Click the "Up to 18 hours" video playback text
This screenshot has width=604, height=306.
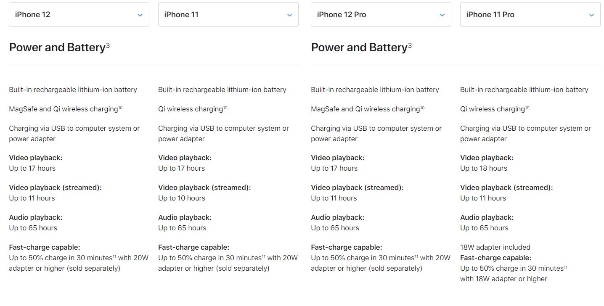483,168
